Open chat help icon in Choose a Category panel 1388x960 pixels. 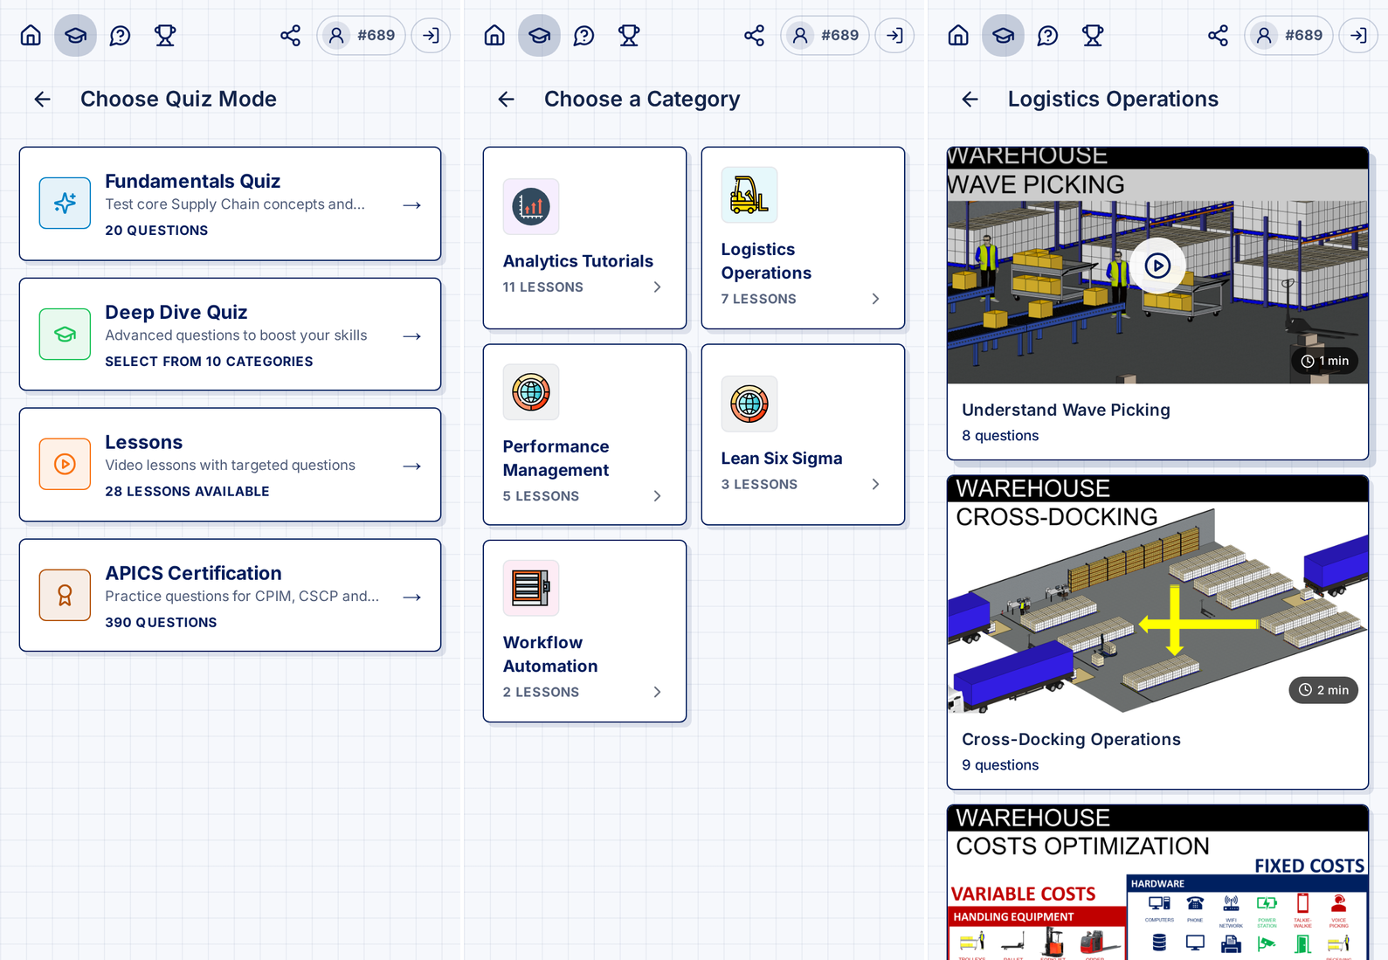[584, 35]
